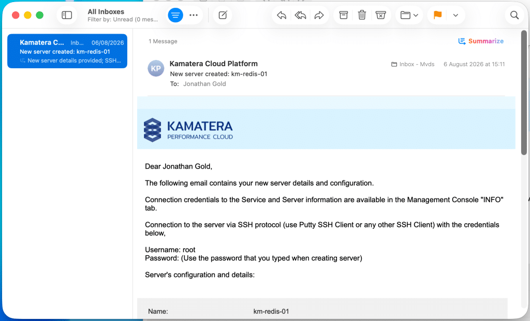Screen dimensions: 530x321
Task: Click the 'Username: root' line
Action: (170, 250)
